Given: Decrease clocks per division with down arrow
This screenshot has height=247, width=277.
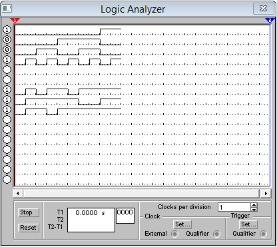Looking at the screenshot, I should 254,209.
